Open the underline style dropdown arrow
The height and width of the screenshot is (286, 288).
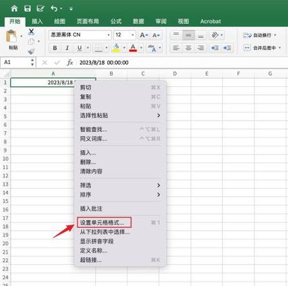88,48
